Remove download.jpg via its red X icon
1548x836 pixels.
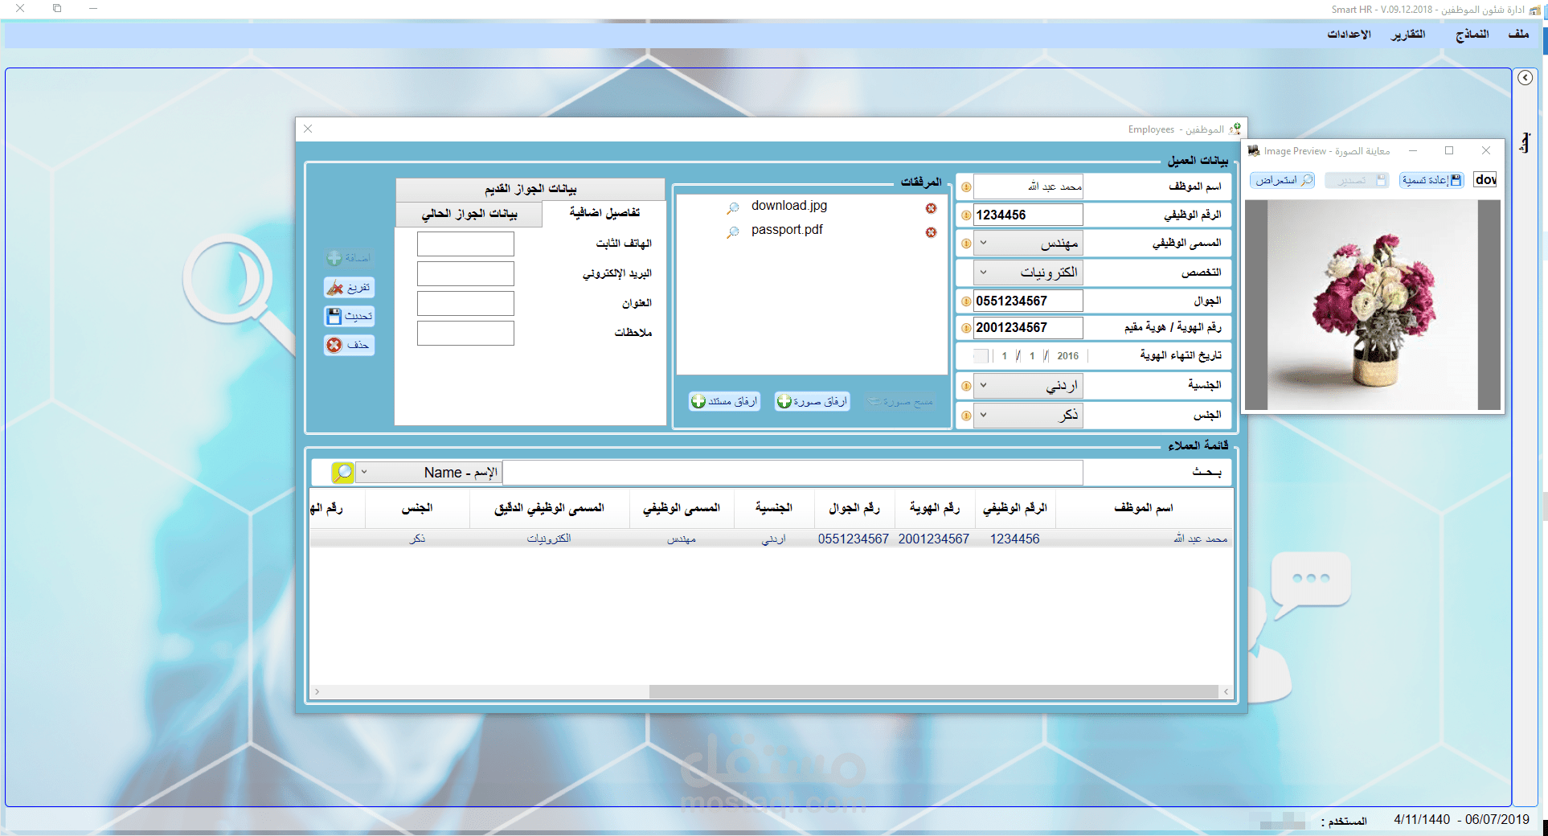tap(932, 207)
